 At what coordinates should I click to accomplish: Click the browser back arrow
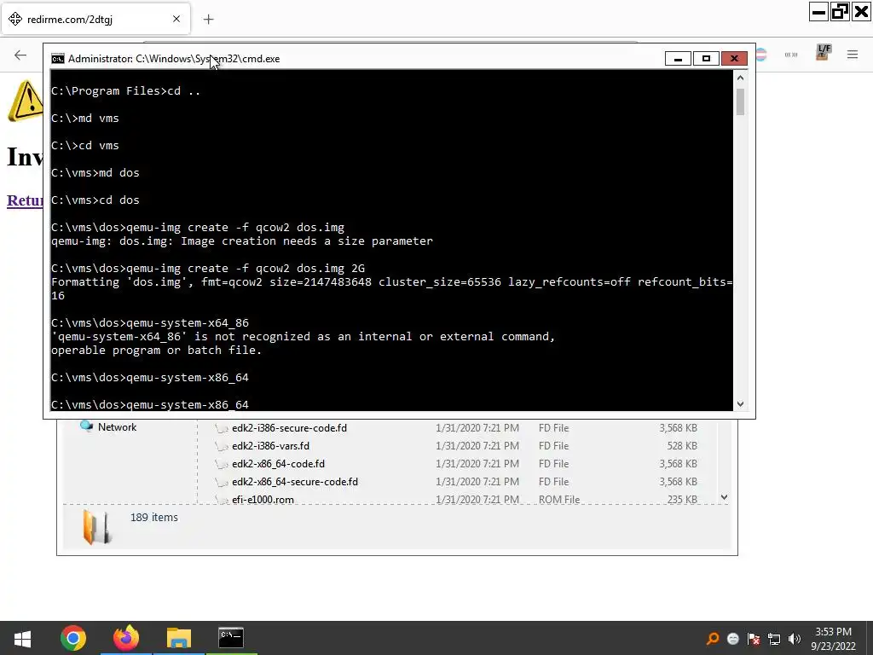20,55
